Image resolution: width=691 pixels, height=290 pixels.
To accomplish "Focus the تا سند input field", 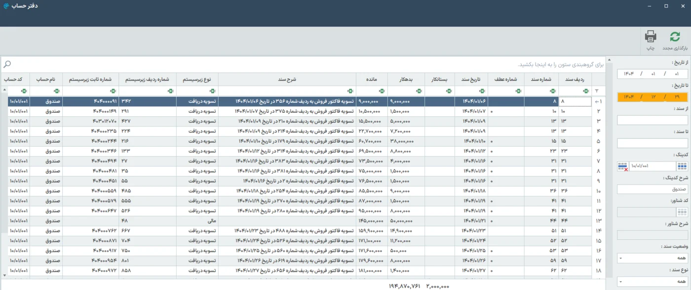I will pyautogui.click(x=653, y=143).
